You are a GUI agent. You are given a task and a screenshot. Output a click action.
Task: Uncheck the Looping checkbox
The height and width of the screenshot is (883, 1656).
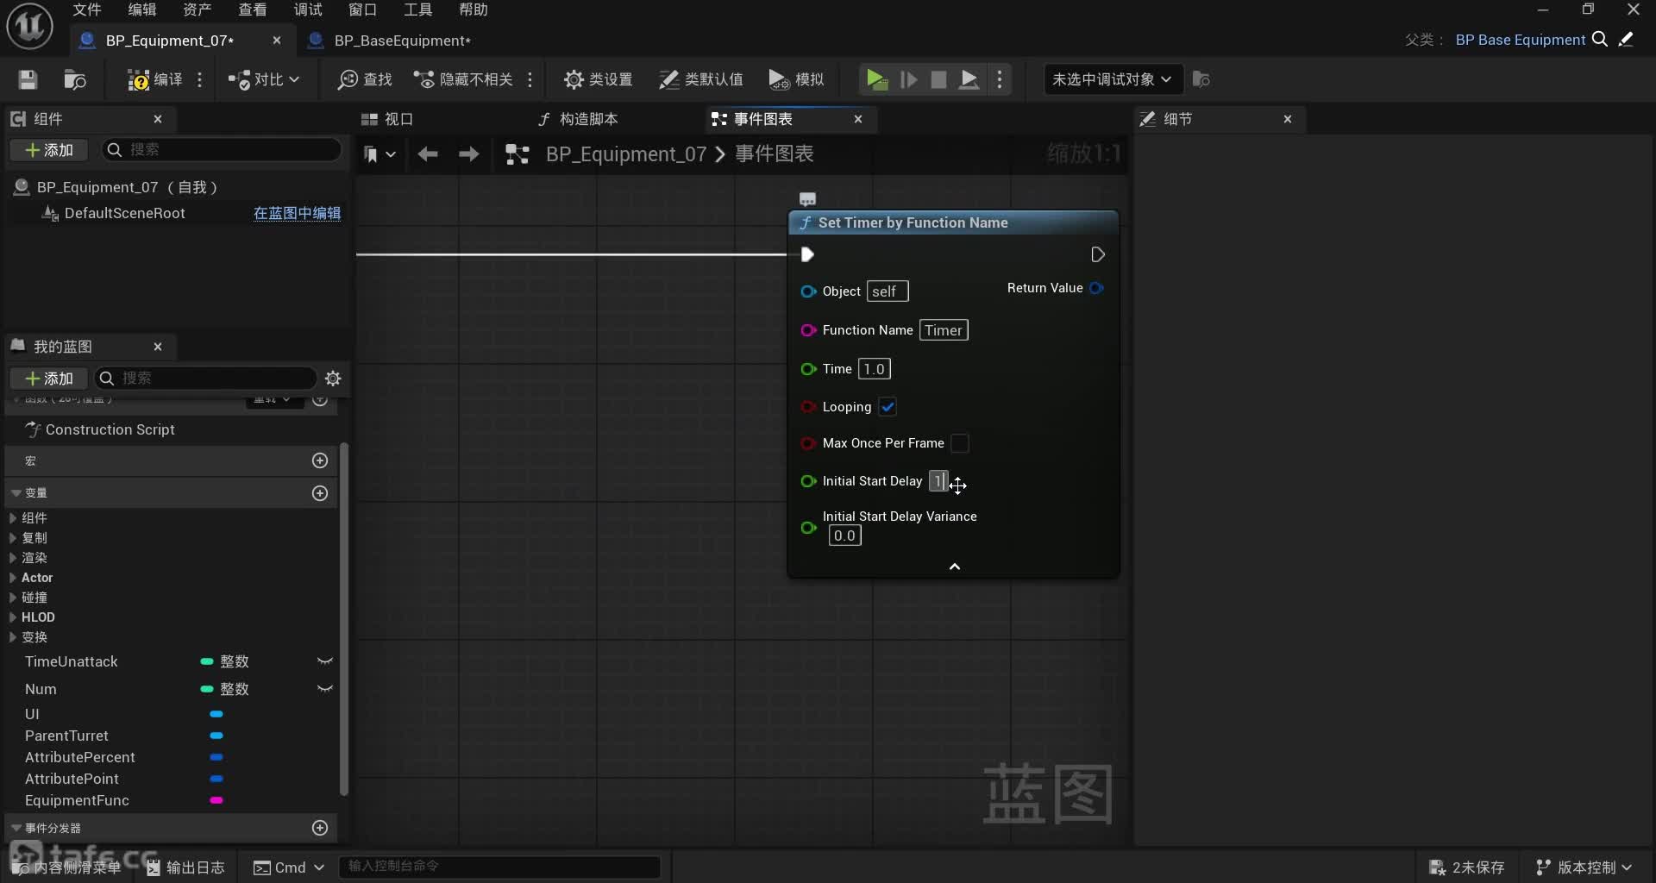[888, 407]
